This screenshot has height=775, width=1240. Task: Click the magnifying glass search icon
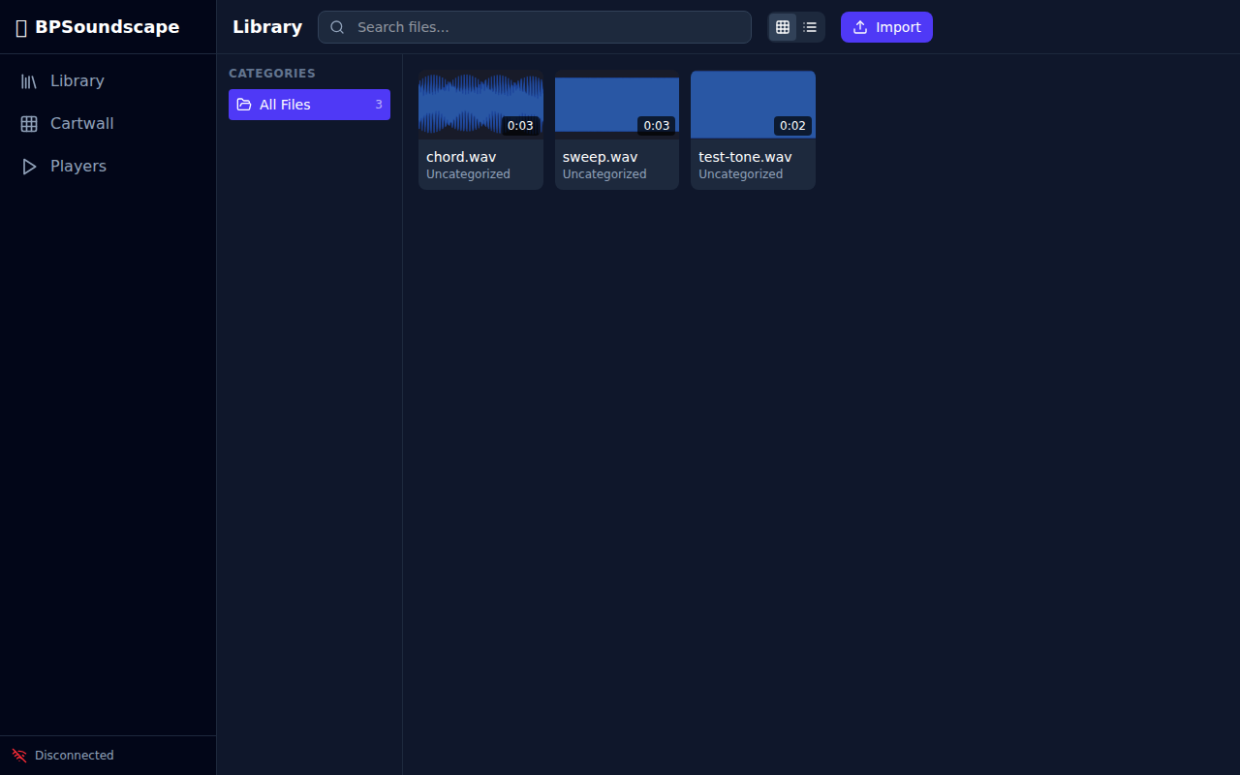tap(337, 27)
